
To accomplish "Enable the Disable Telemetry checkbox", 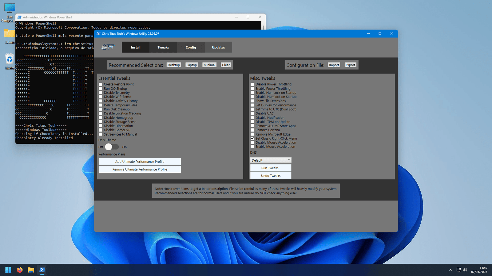I will [101, 93].
